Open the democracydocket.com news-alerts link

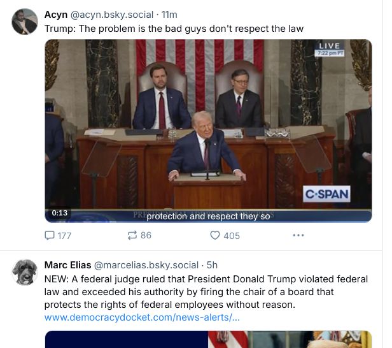point(142,317)
